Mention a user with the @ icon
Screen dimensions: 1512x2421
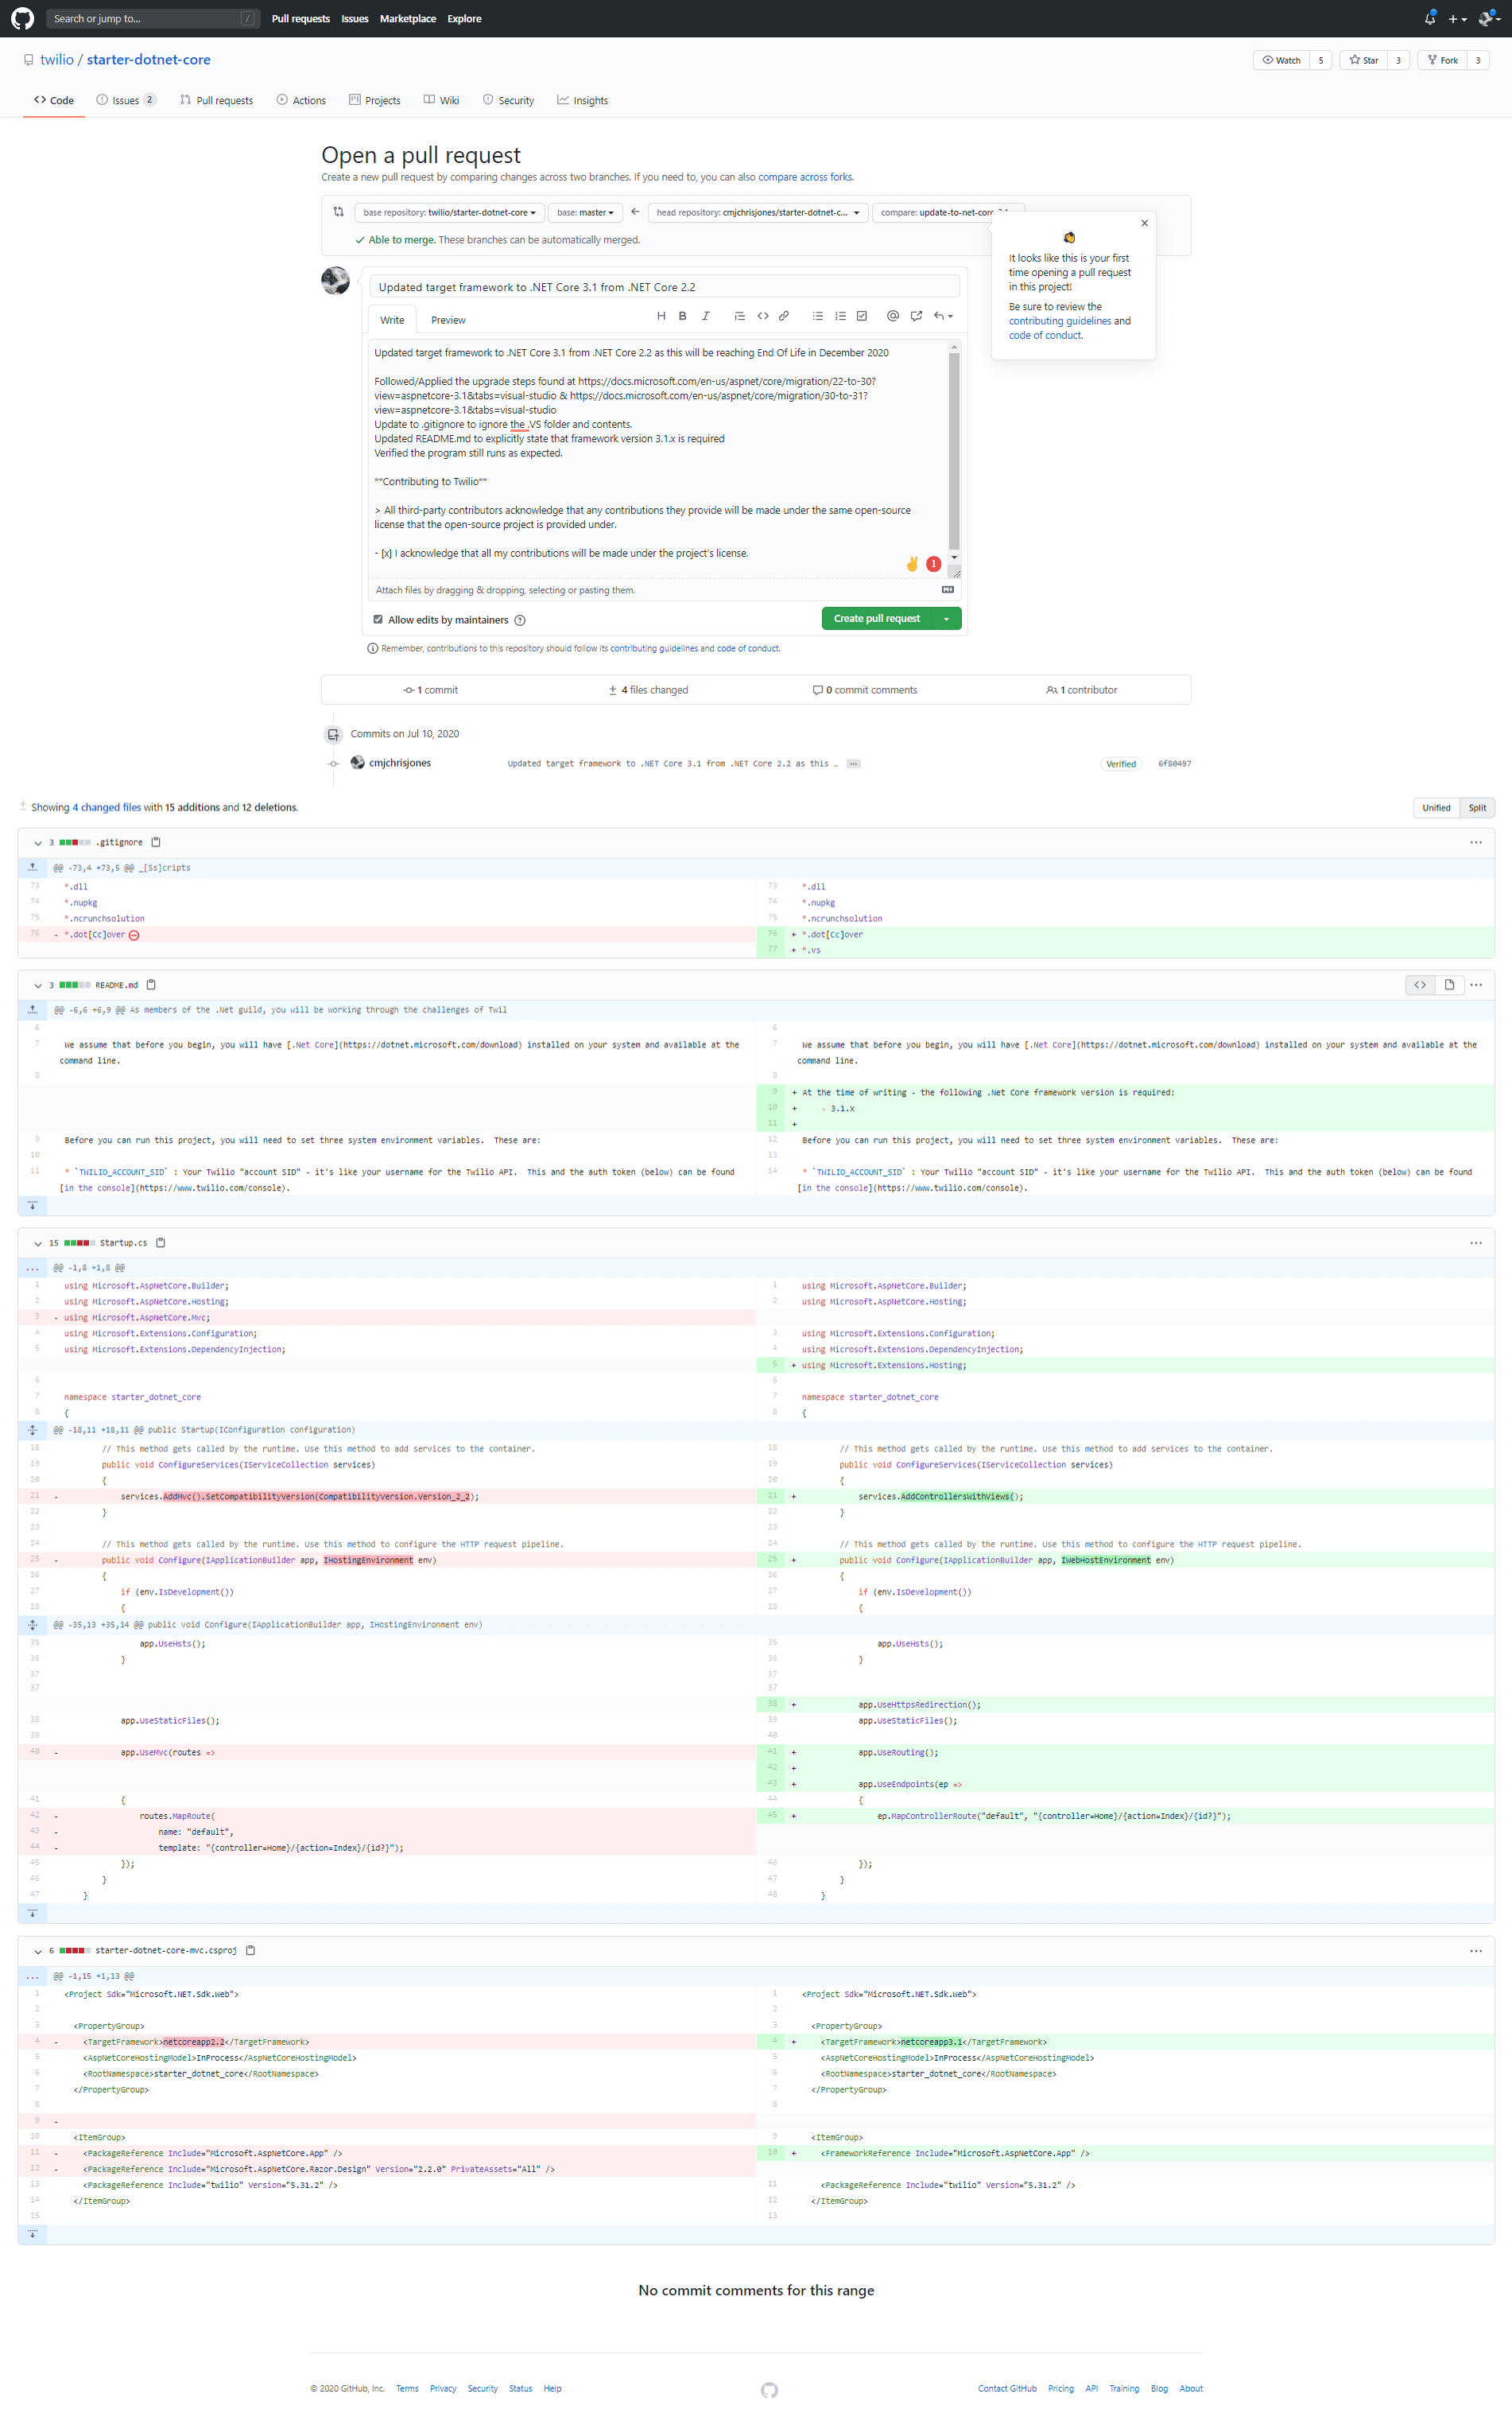click(x=893, y=316)
